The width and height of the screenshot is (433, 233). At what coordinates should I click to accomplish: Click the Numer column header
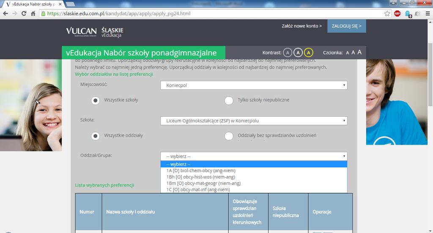click(x=88, y=212)
